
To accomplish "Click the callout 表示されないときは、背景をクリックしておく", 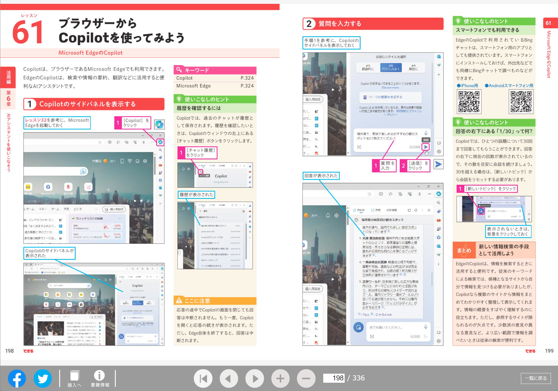I will [x=508, y=231].
